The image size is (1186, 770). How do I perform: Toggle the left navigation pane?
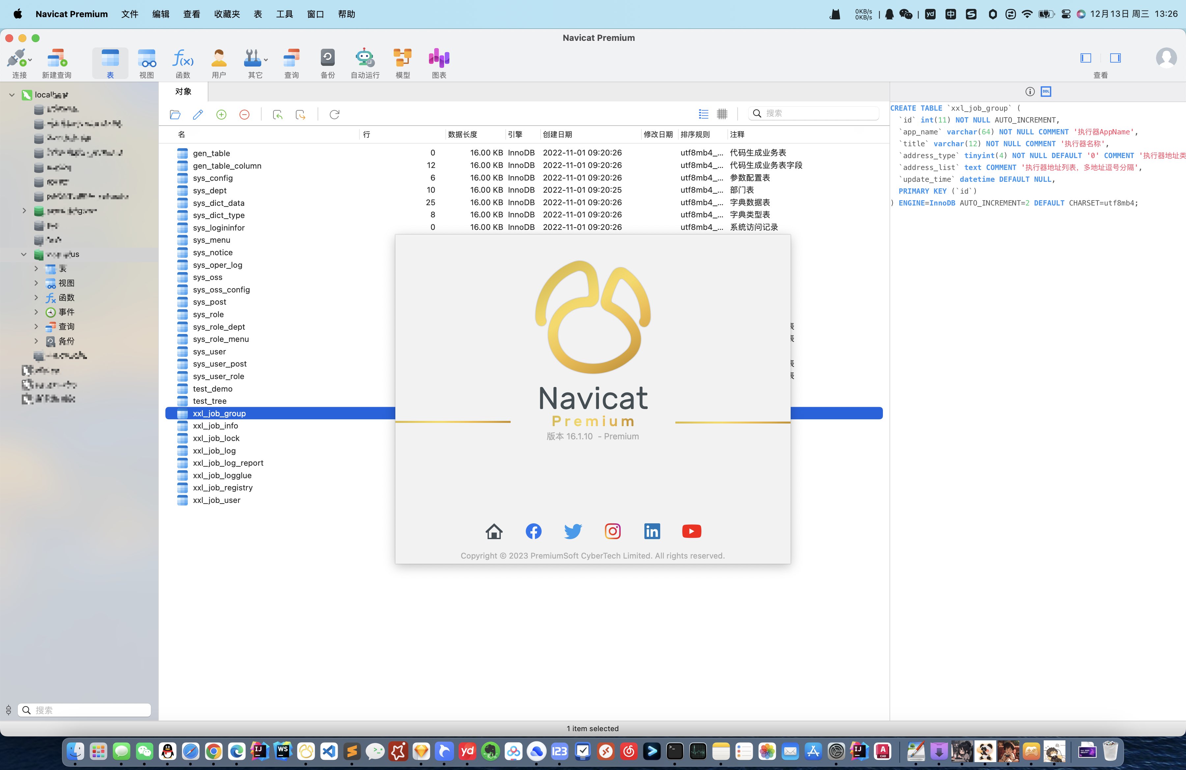pyautogui.click(x=1086, y=58)
